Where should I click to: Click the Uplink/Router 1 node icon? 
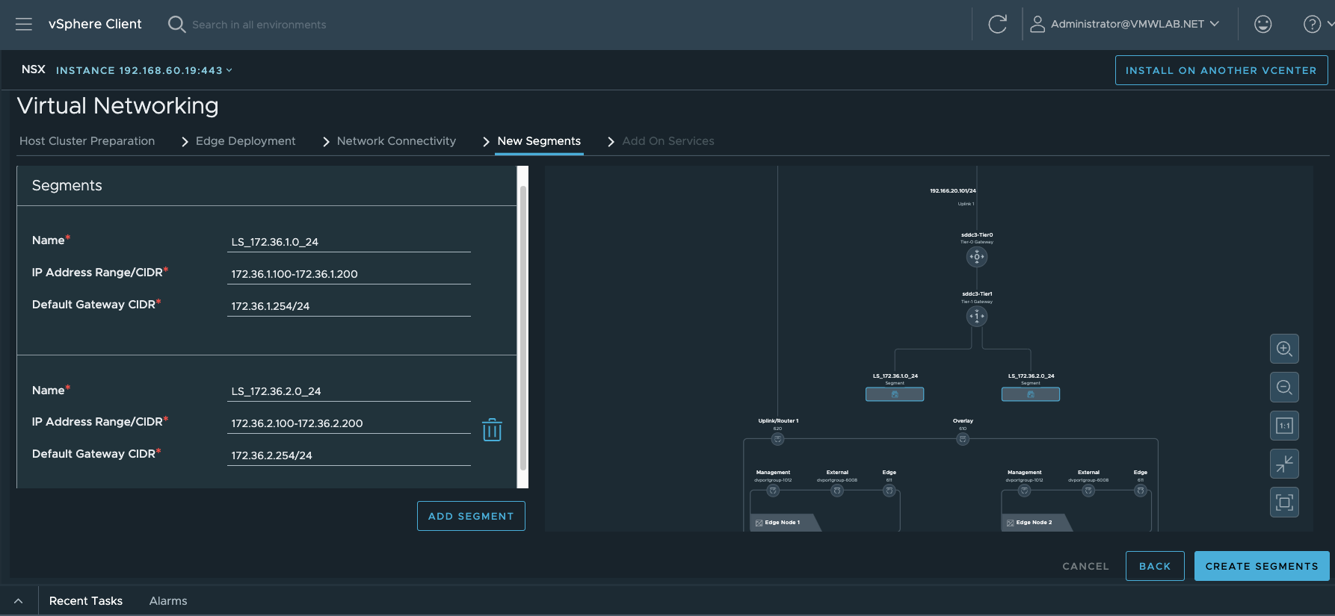pos(777,439)
